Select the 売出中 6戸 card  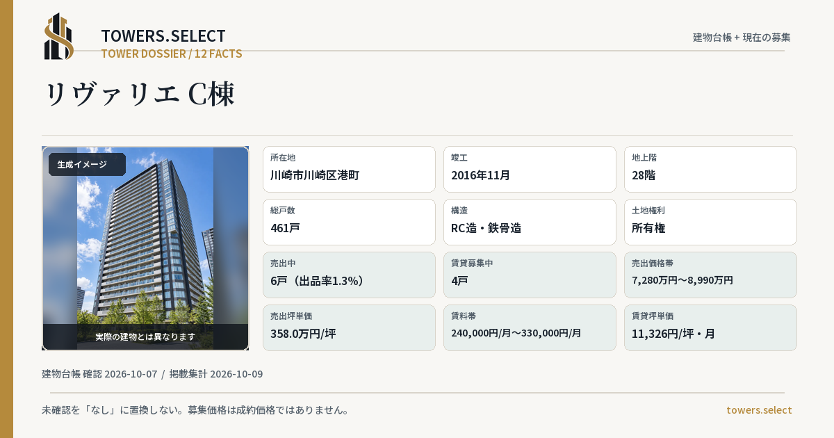(349, 275)
